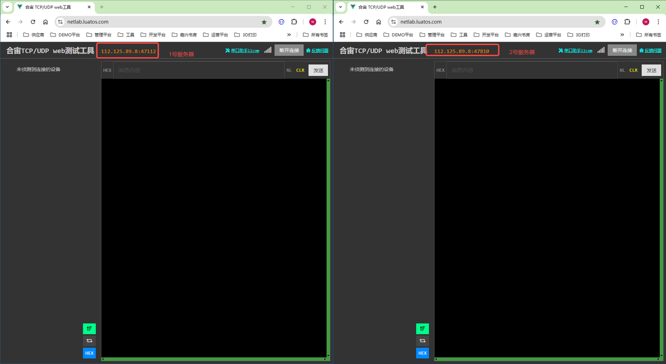
Task: Click the home icon in left browser
Action: pyautogui.click(x=45, y=22)
